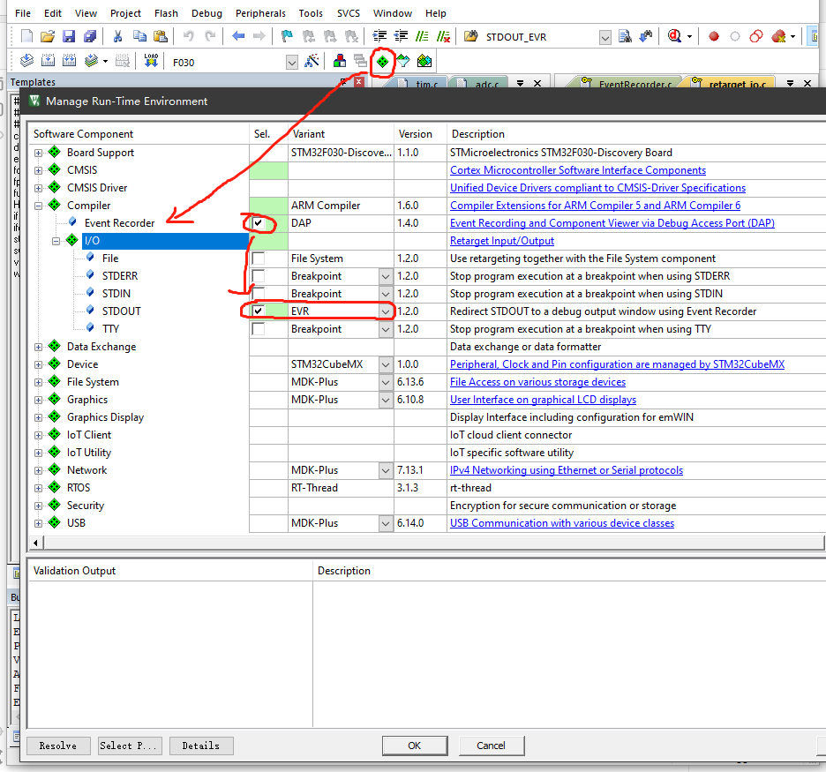
Task: Click the Copy icon in toolbar
Action: (x=139, y=36)
